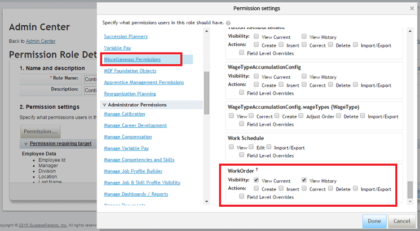Check Adjust Order for WageTypeAccumulationConfig.wageTypes
This screenshot has width=420, height=231.
coord(300,116)
